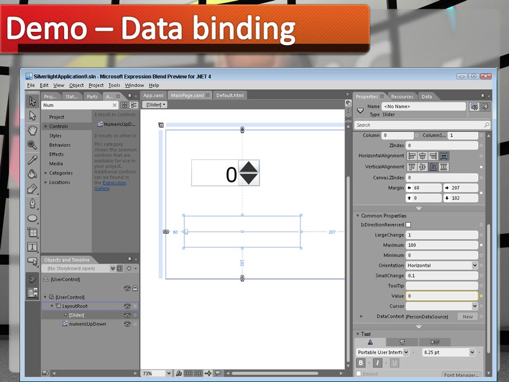Open the font size 8.25 pt dropdown

[x=472, y=352]
